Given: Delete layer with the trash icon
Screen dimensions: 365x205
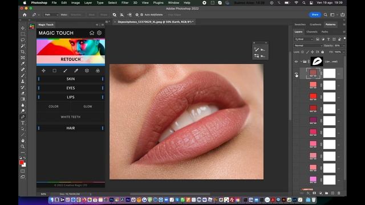Looking at the screenshot, I should point(339,193).
